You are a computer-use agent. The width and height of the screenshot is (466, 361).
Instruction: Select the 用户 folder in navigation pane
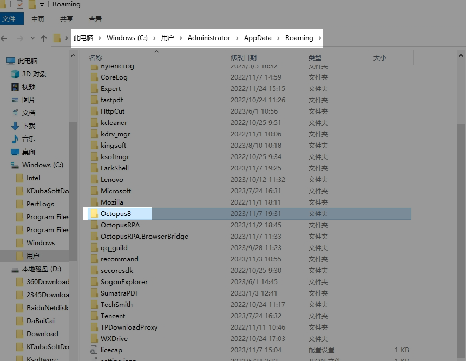pos(28,256)
